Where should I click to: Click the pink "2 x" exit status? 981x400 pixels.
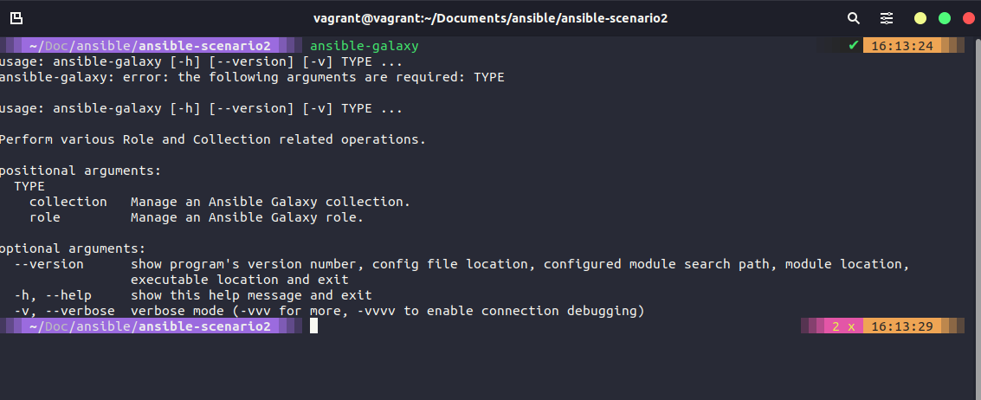843,326
